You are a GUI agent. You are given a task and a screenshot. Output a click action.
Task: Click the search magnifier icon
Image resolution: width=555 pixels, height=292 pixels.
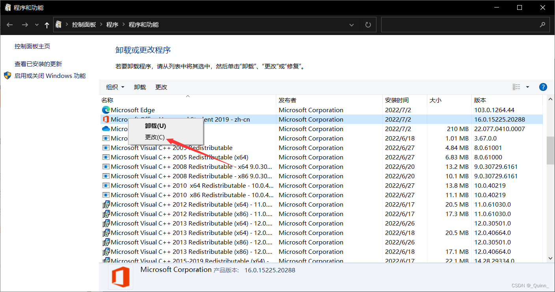click(542, 24)
